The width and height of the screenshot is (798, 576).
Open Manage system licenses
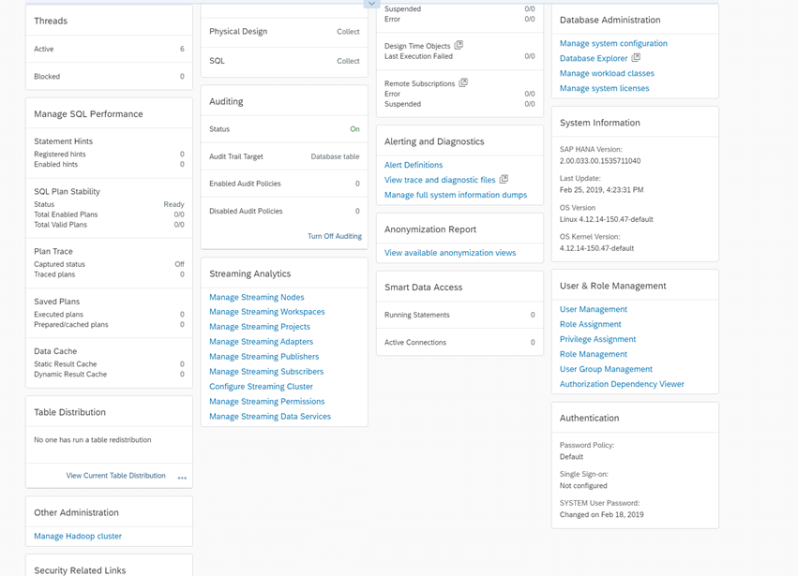604,88
